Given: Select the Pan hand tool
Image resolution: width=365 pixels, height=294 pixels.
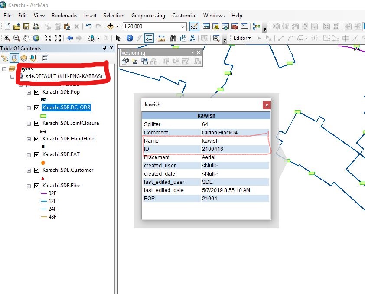Looking at the screenshot, I should point(26,38).
